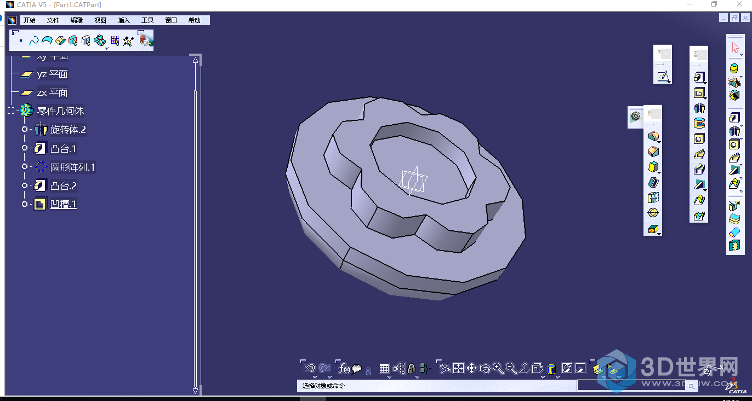The image size is (752, 401).
Task: Click the gear icon left of dress-up toolbar
Action: point(635,116)
